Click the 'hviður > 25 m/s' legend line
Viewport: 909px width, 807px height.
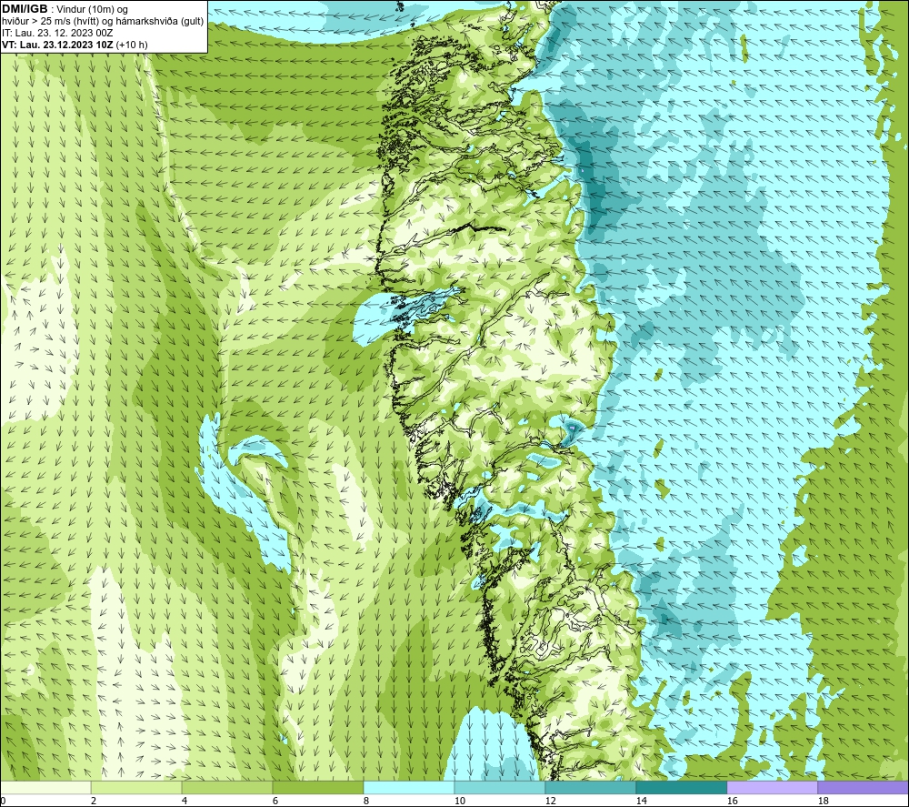point(103,22)
